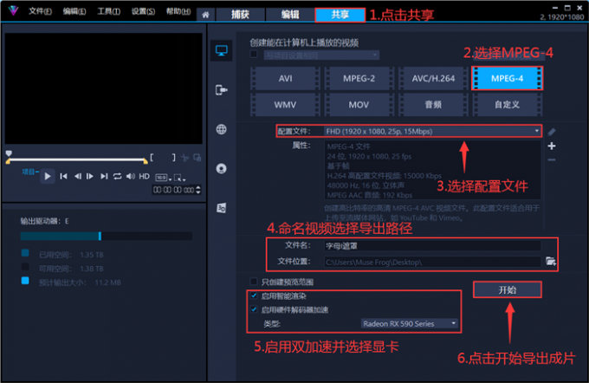Click the 文件名 input field
The width and height of the screenshot is (589, 383).
pos(432,246)
